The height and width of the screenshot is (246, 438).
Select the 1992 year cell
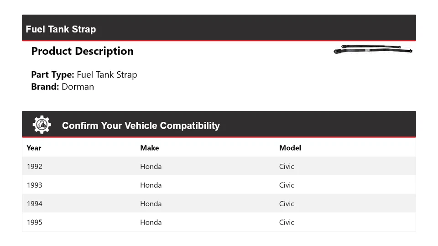pos(34,167)
